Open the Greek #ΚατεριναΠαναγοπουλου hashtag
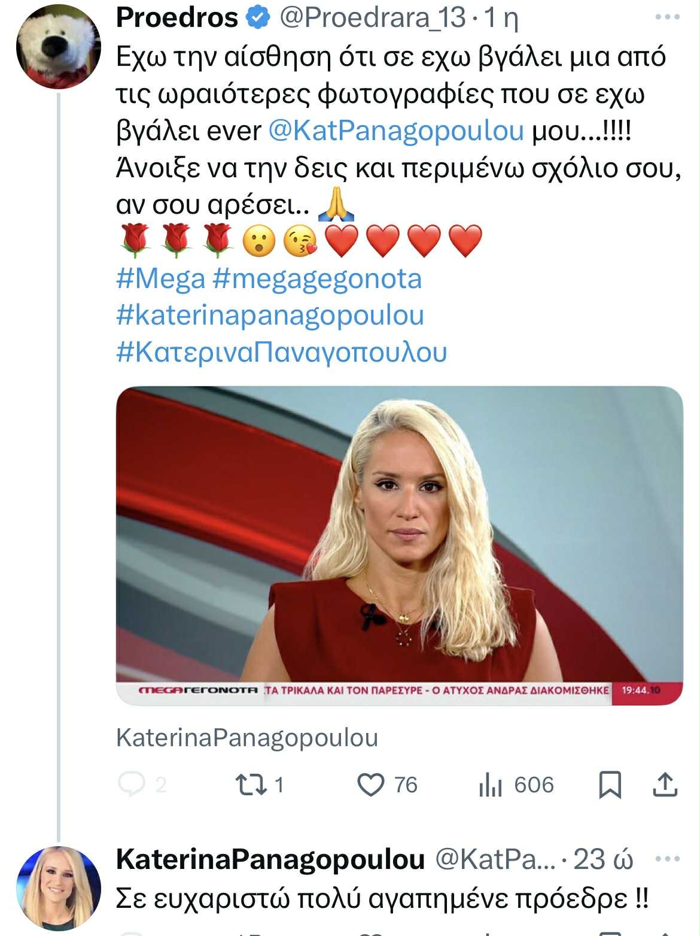This screenshot has height=936, width=700. pos(281,352)
